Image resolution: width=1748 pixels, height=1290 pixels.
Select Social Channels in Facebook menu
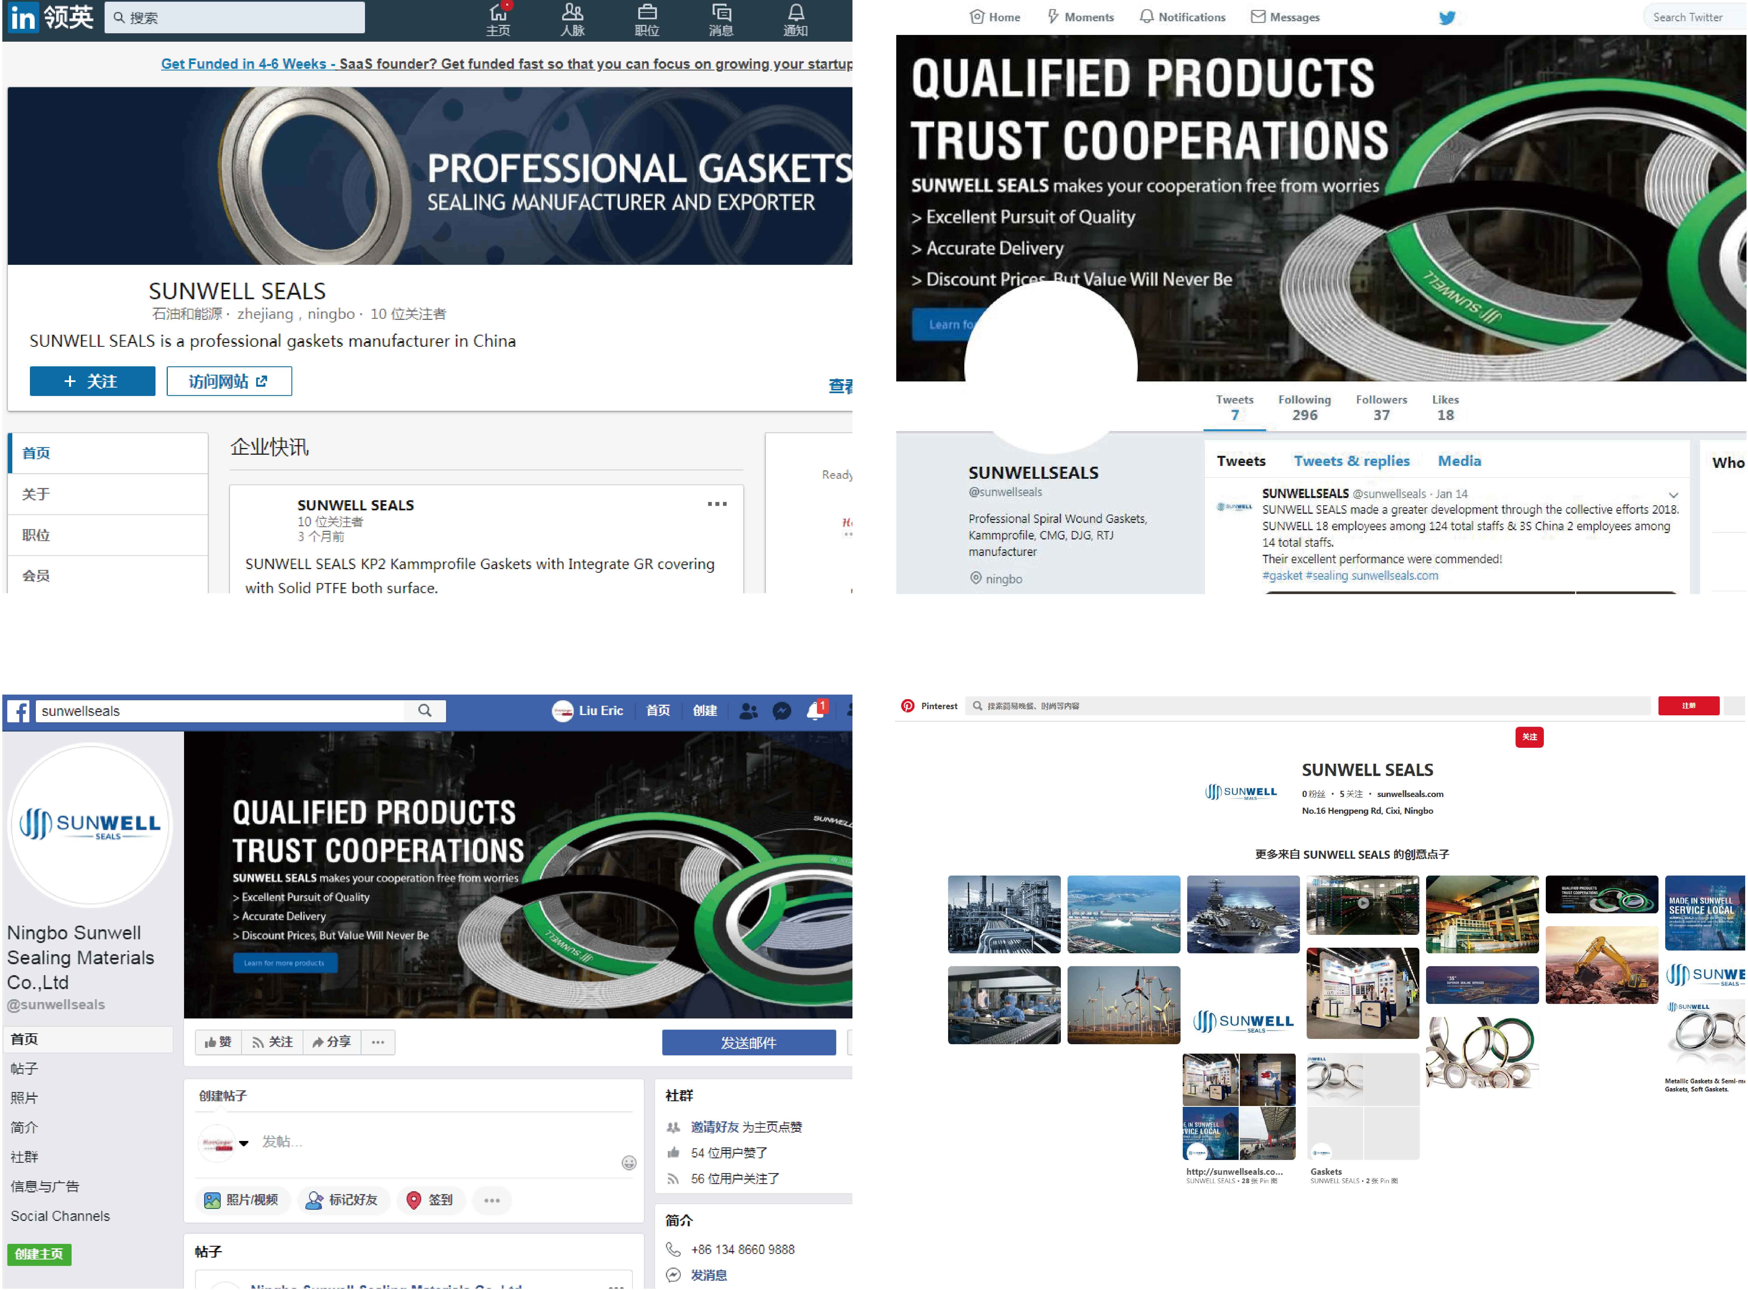(60, 1217)
